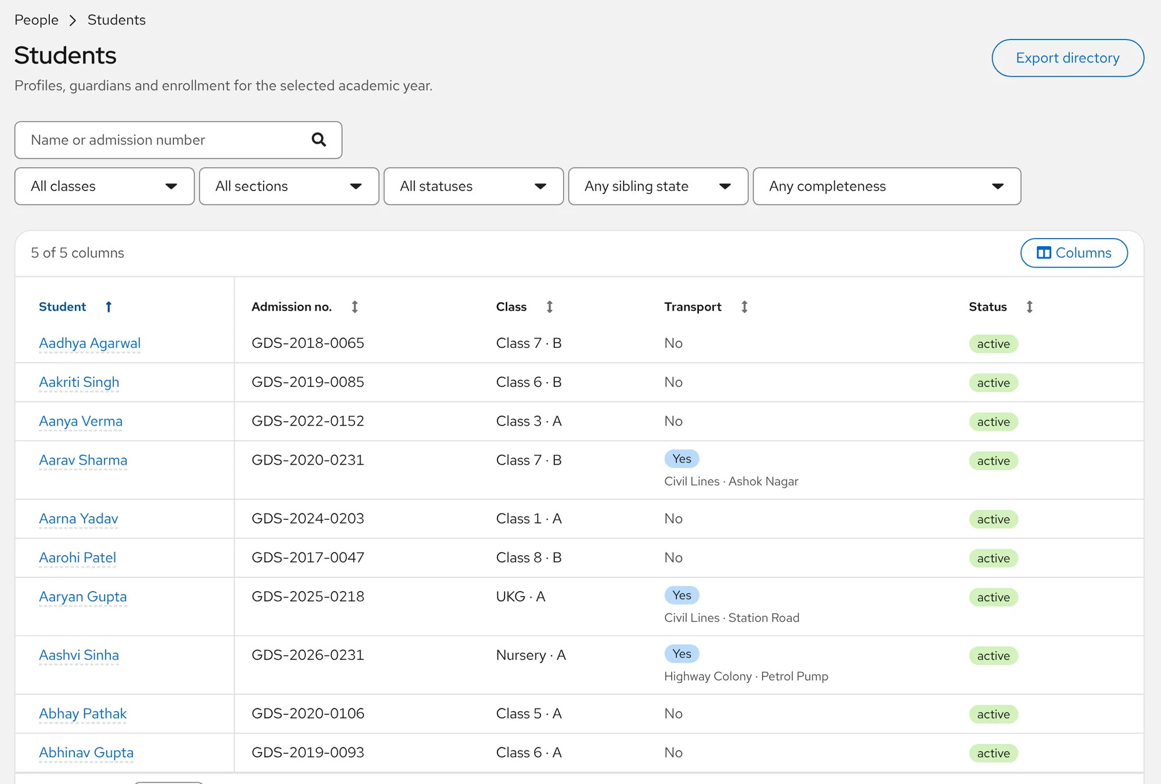Open Aakriti Singh's profile
This screenshot has width=1161, height=784.
[79, 382]
